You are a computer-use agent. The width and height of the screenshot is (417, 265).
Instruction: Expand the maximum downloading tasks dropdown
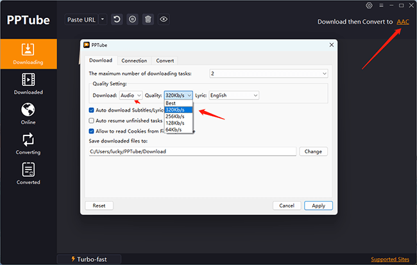pos(269,73)
